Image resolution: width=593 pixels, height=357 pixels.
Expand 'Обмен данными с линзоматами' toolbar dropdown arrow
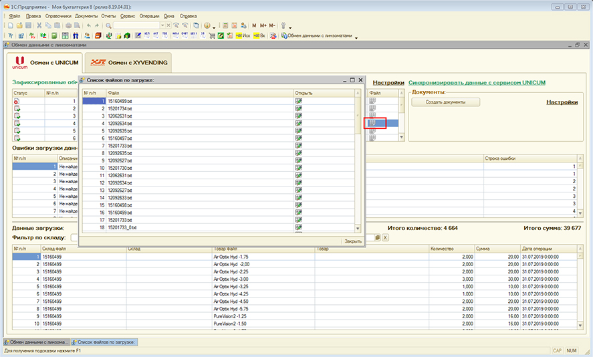coord(356,37)
